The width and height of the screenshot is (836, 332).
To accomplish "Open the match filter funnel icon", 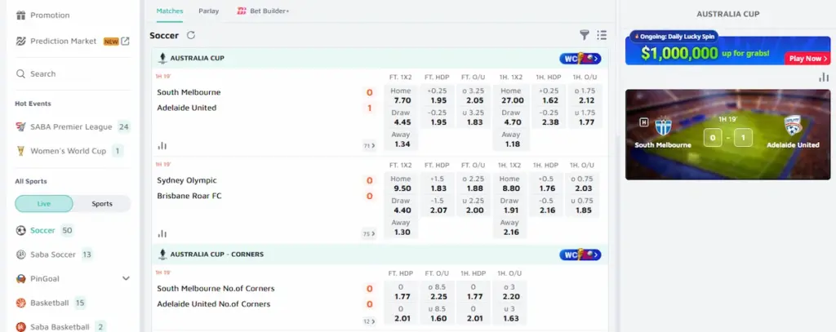I will (x=585, y=35).
